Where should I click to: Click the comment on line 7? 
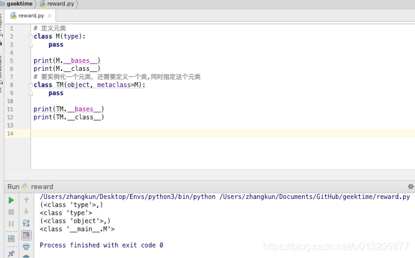117,77
